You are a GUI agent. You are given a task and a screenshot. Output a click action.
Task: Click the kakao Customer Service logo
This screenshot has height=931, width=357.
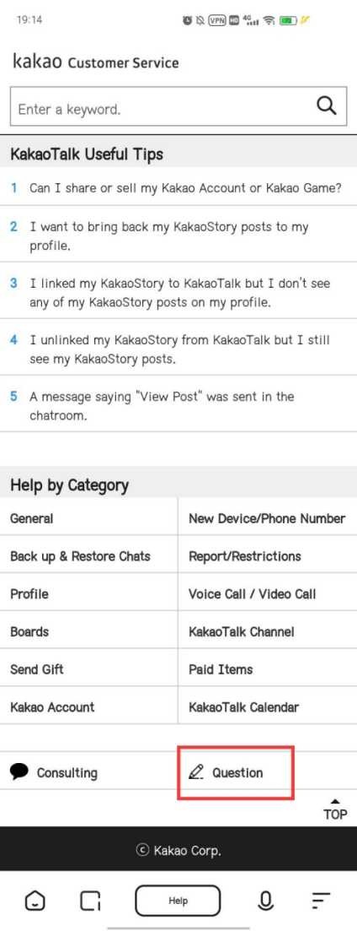tap(96, 61)
